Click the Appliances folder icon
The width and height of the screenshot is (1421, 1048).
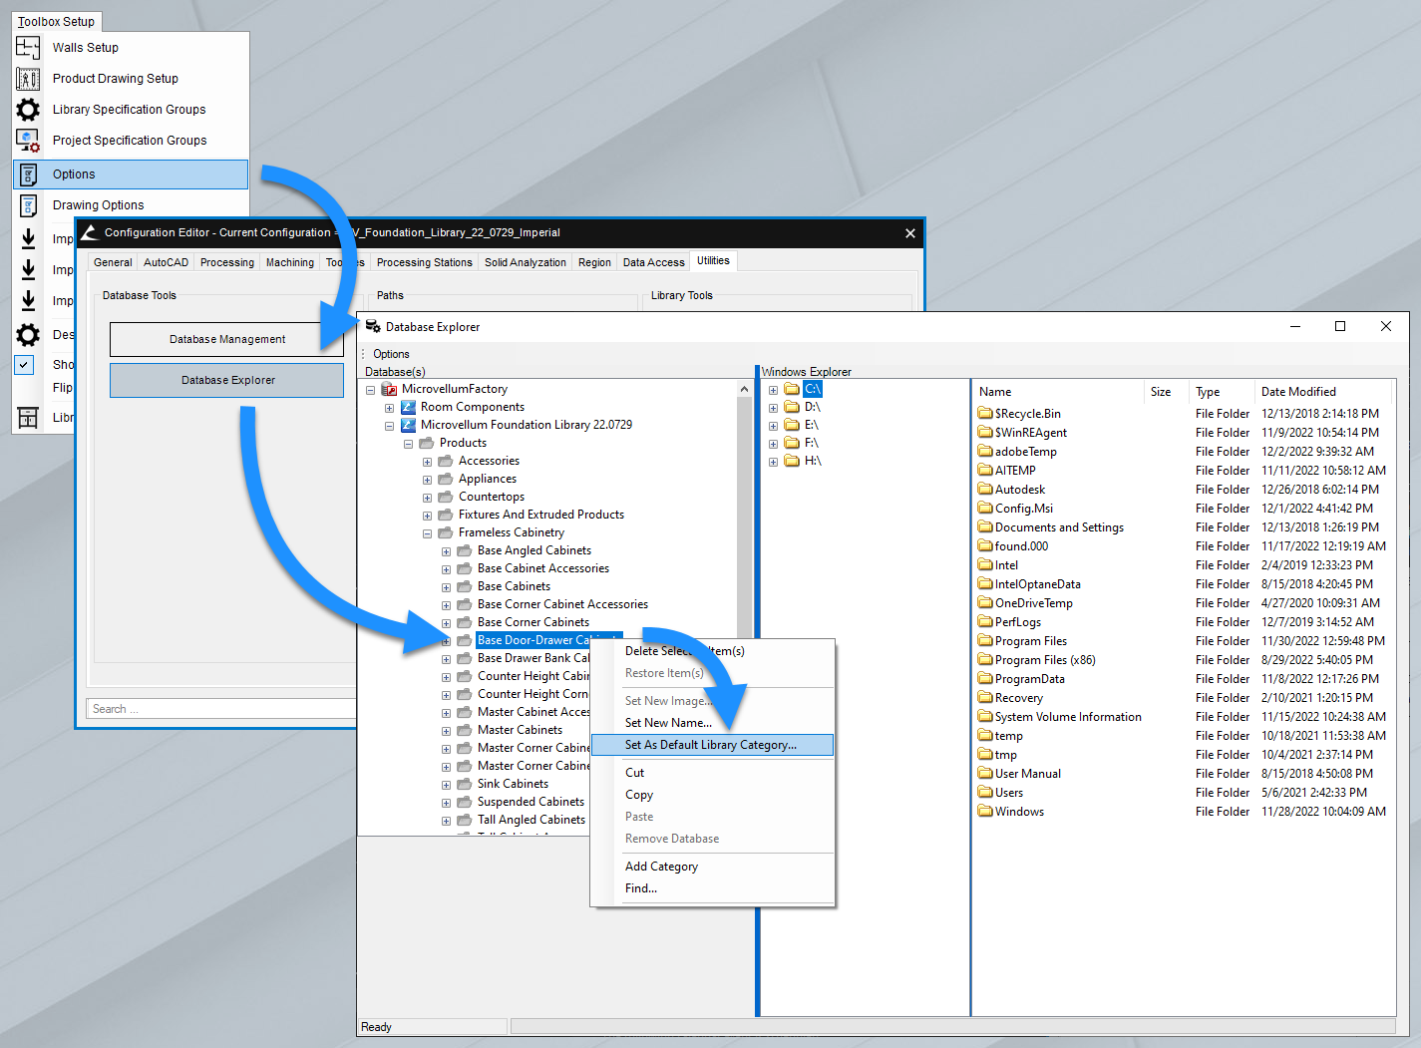446,479
